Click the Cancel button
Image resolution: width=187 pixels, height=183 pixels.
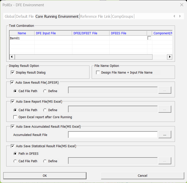pyautogui.click(x=142, y=175)
